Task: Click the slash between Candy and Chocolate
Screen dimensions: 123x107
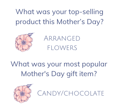Action: pos(62,93)
